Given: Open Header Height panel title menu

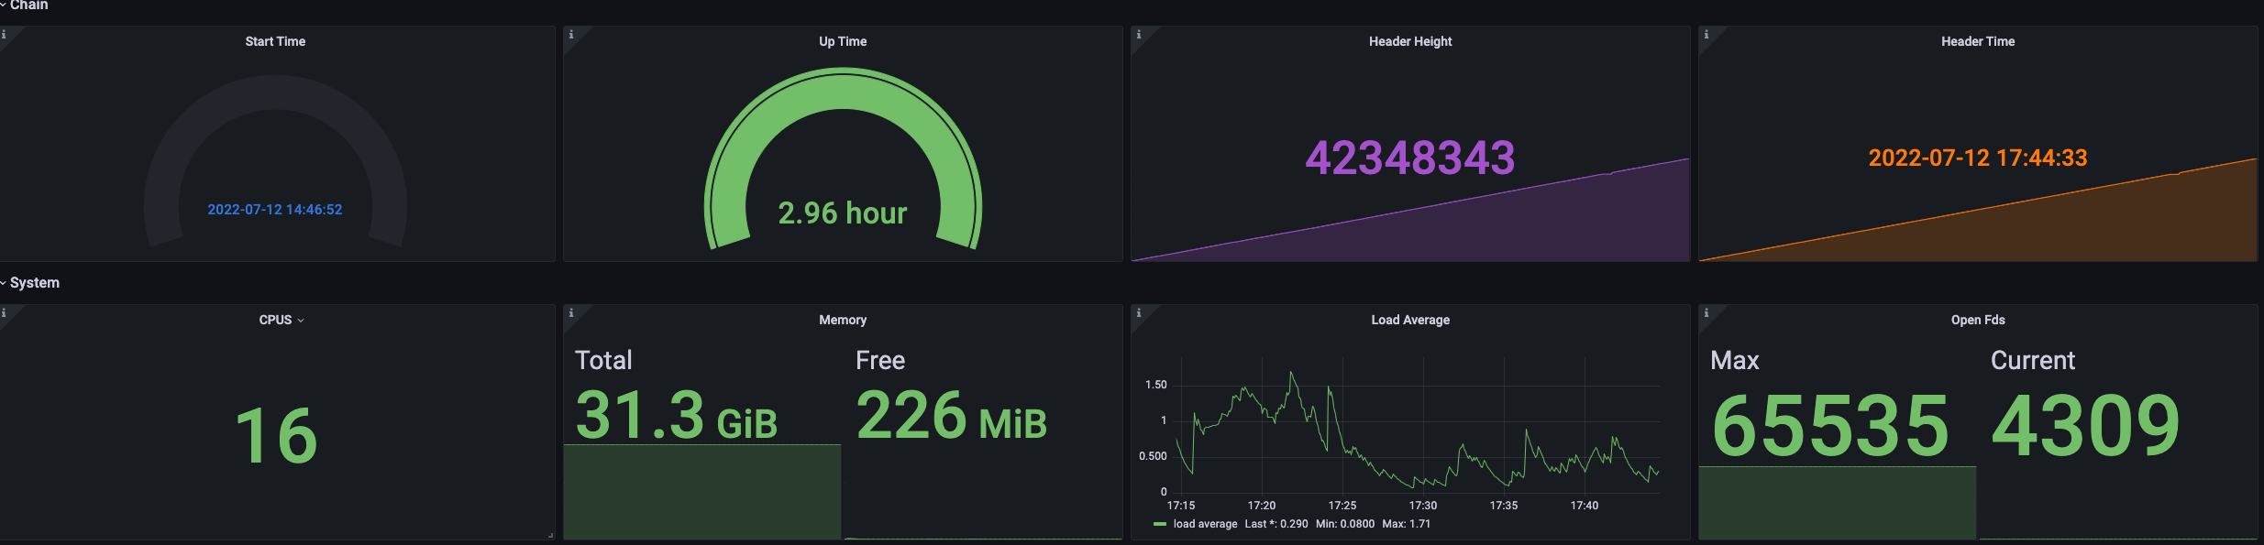Looking at the screenshot, I should 1410,41.
